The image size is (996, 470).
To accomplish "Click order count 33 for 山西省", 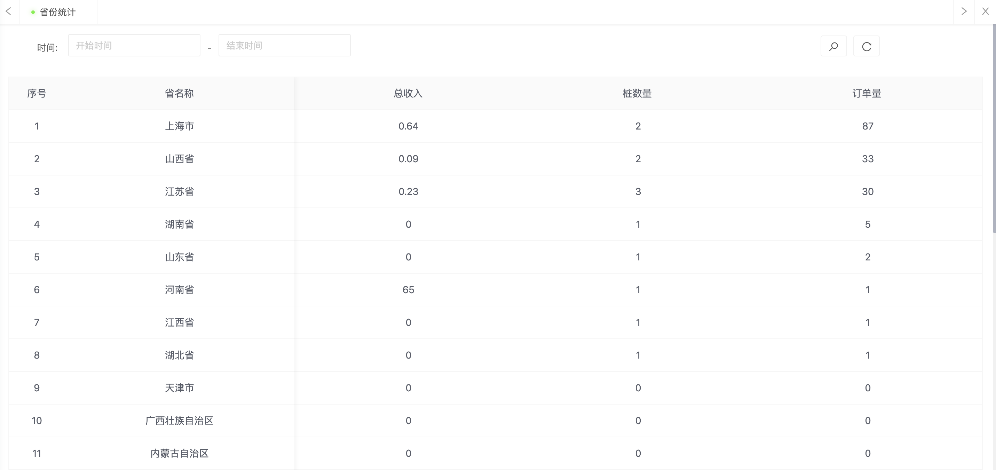I will click(868, 159).
